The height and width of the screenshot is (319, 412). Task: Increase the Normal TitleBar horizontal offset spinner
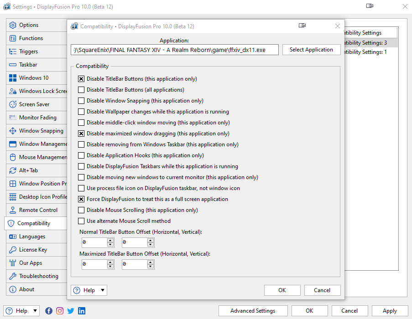[110, 240]
